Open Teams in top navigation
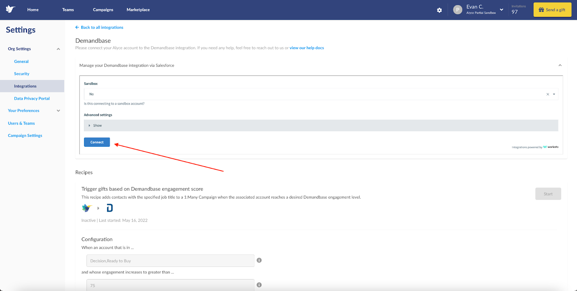577x291 pixels. point(68,10)
